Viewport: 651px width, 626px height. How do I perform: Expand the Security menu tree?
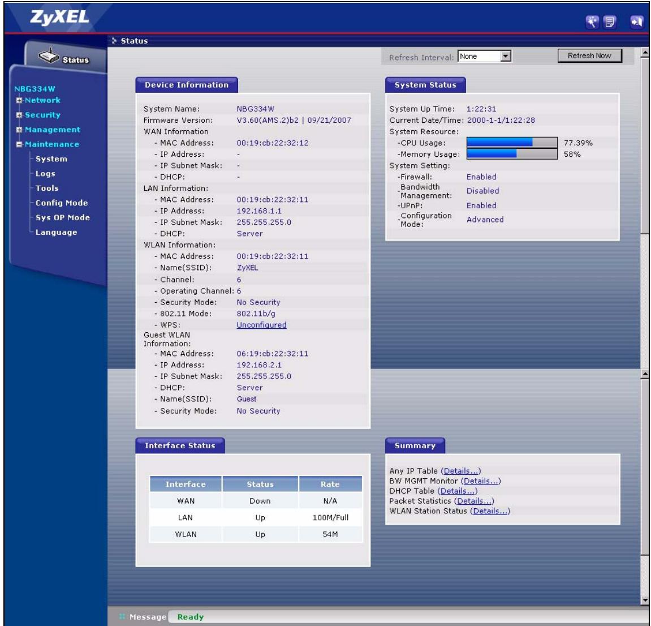(19, 115)
